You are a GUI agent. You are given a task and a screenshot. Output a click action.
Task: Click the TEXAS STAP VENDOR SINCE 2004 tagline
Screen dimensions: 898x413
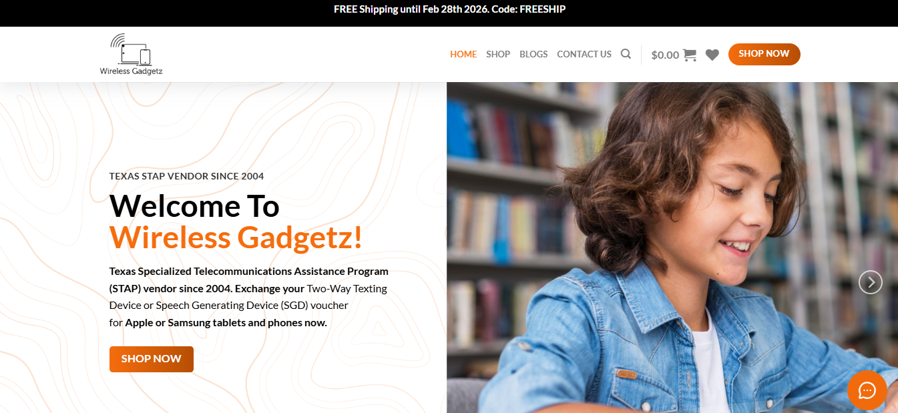pos(187,176)
